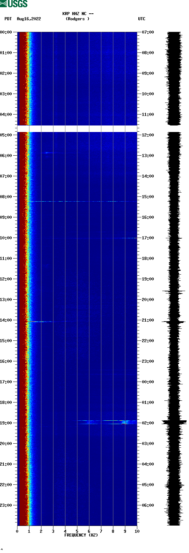
Task: Click the 23:00 PDT time label
Action: pyautogui.click(x=6, y=505)
